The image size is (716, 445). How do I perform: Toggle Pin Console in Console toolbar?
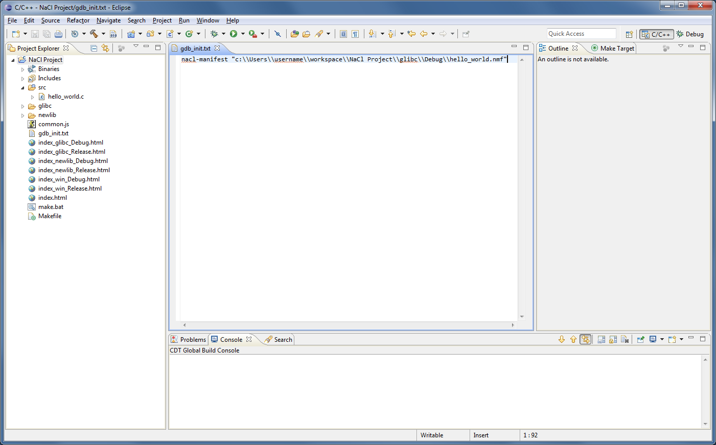[x=640, y=339]
